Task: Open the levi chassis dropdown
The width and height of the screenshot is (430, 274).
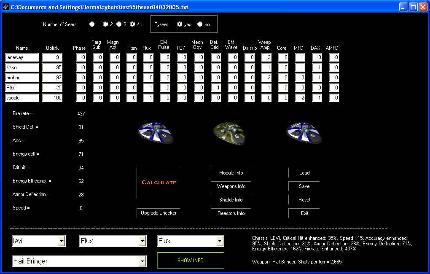Action: pyautogui.click(x=62, y=241)
